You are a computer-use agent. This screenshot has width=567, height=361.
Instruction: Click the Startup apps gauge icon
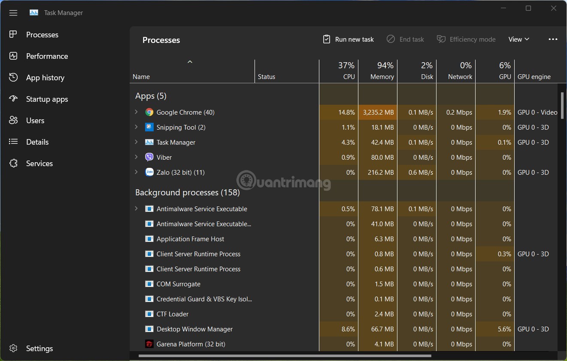13,99
